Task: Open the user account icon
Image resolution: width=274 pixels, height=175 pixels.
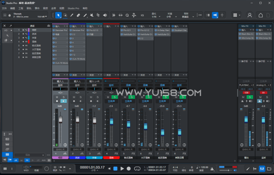Action: point(250,15)
